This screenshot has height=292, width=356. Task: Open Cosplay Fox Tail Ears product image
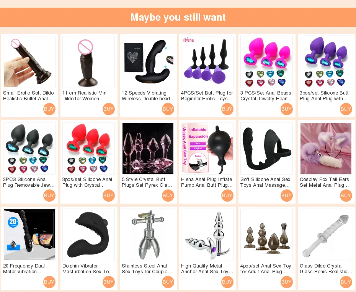[x=326, y=148]
